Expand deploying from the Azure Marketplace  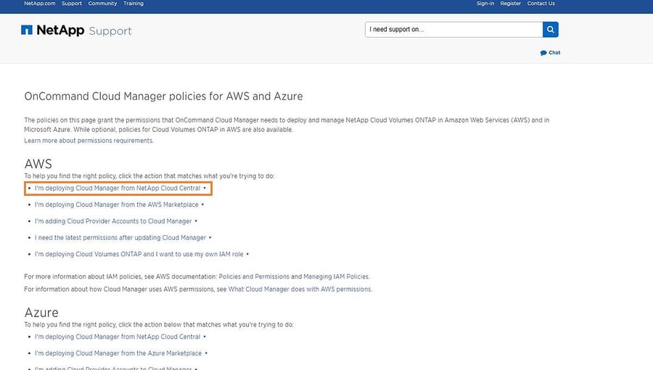[x=118, y=353]
